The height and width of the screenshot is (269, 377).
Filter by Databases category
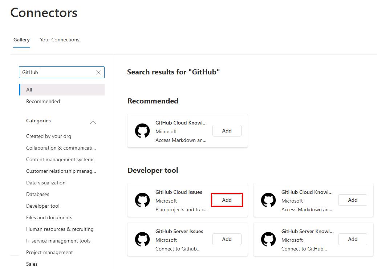pyautogui.click(x=37, y=194)
